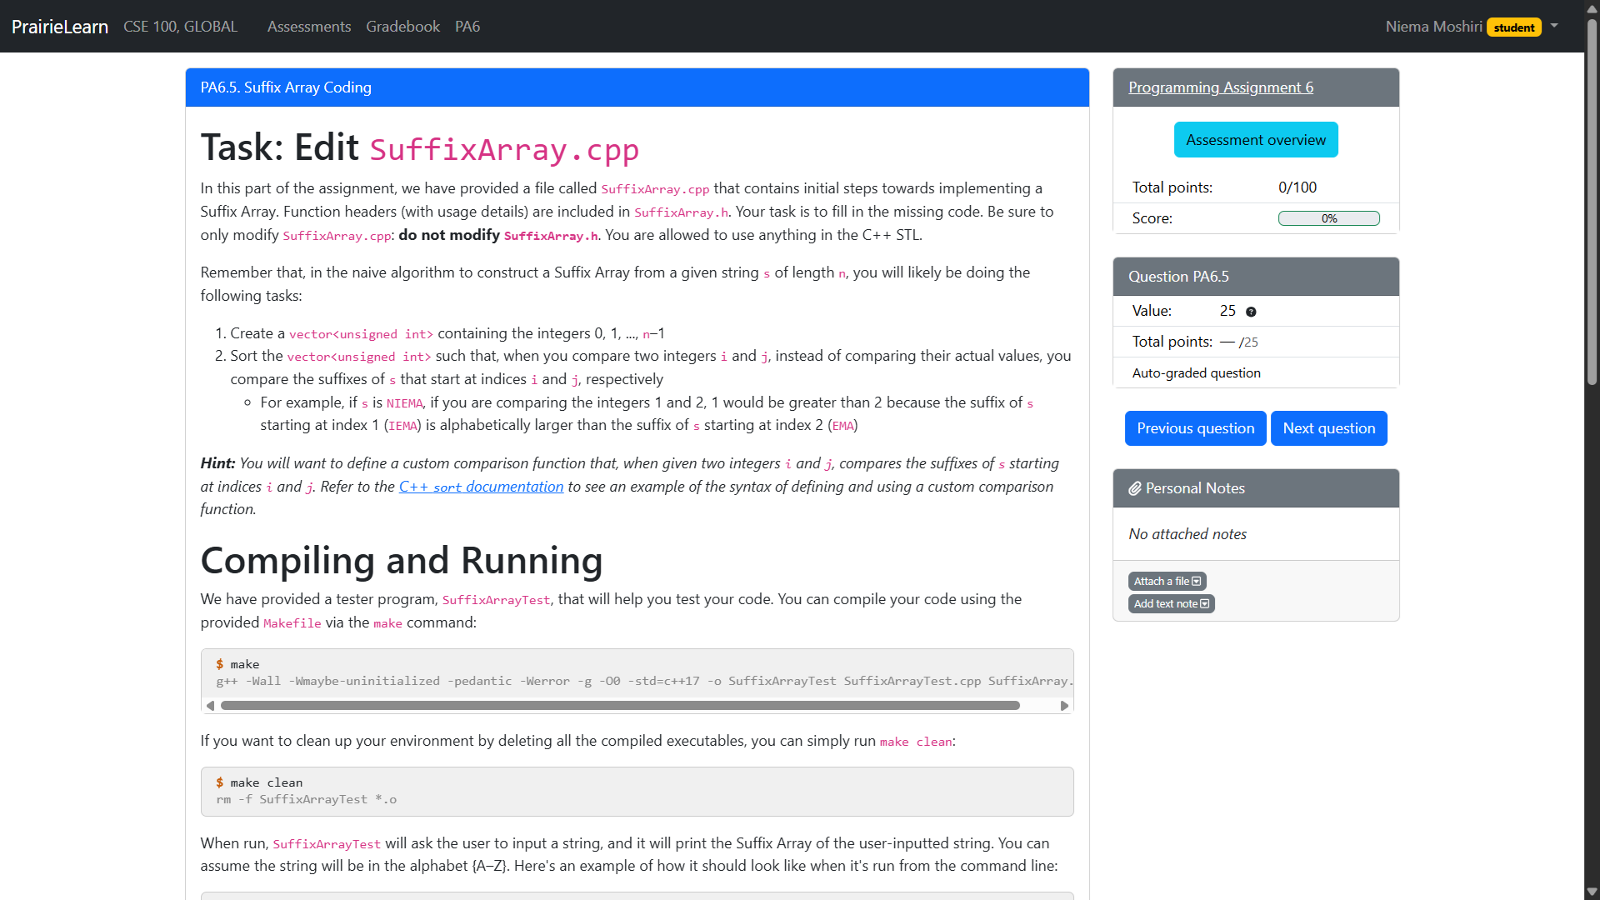Click the PrairieLearn home logo
Viewport: 1600px width, 900px height.
(x=60, y=27)
